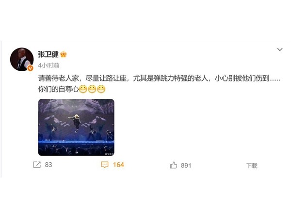The image size is (291, 218).
Task: Open the 164 comments count
Action: (x=119, y=165)
